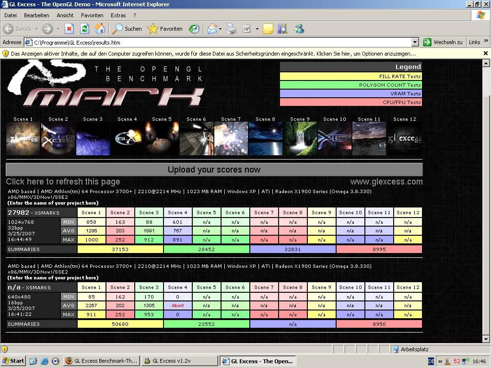491x368 pixels.
Task: Click the red CPU/FPU Tests legend bar
Action: click(351, 102)
